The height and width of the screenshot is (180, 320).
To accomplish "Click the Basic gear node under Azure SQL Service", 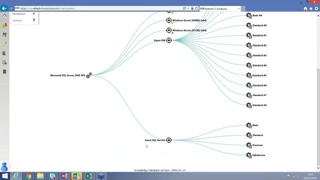I will (x=249, y=125).
